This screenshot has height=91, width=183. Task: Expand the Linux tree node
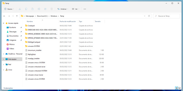tap(3, 70)
